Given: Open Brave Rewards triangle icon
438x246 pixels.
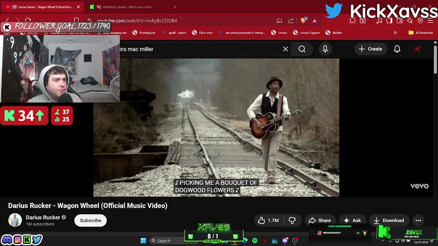Looking at the screenshot, I should click(314, 21).
